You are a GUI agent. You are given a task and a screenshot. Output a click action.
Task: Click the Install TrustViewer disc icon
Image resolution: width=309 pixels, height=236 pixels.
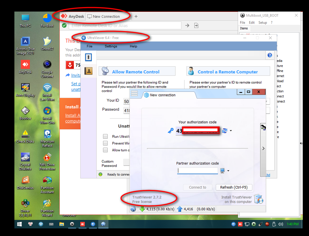(x=259, y=199)
